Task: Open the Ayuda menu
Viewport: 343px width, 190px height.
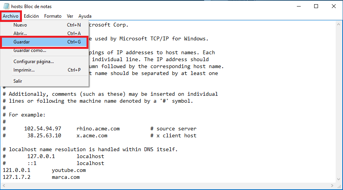Action: tap(85, 16)
